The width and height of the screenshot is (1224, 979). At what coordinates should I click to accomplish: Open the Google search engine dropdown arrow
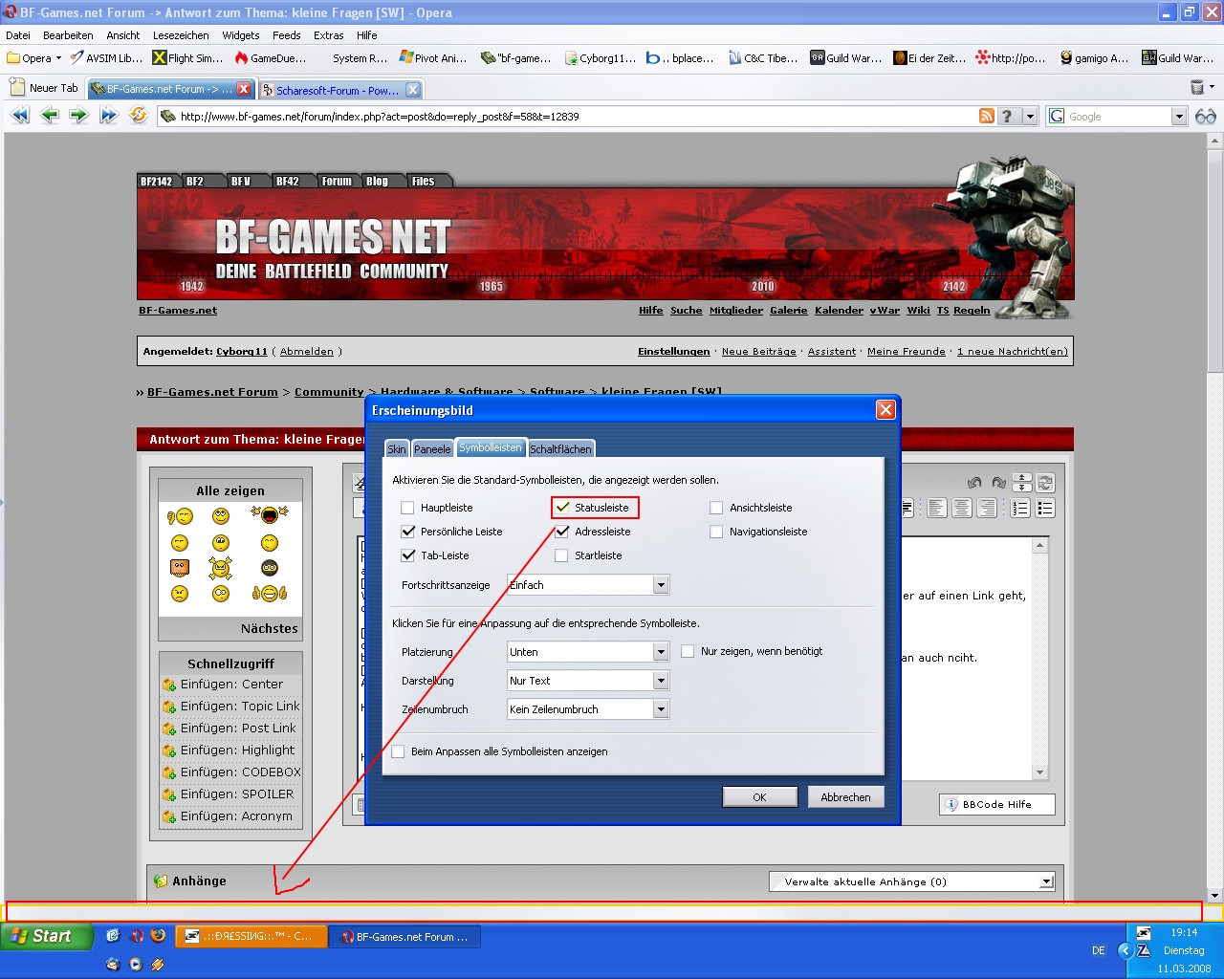[1178, 116]
